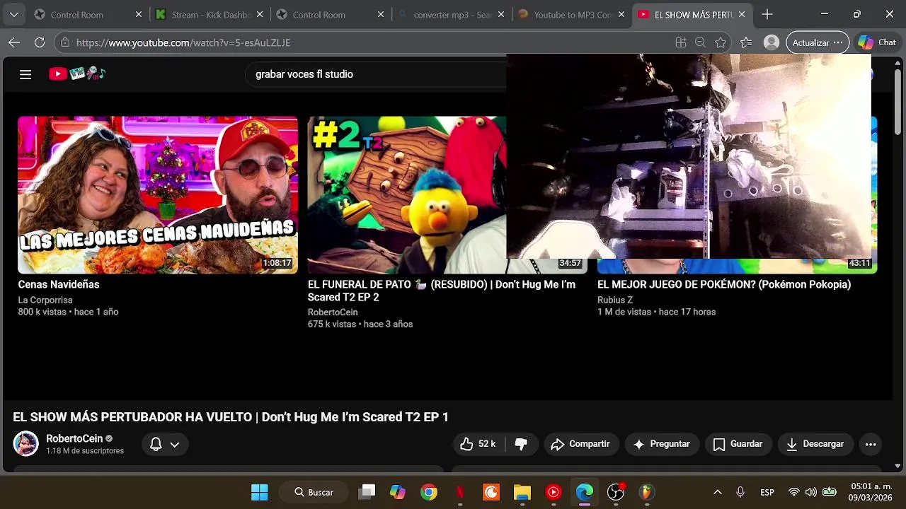Open FL Studio from the taskbar
The width and height of the screenshot is (906, 509).
[x=646, y=492]
